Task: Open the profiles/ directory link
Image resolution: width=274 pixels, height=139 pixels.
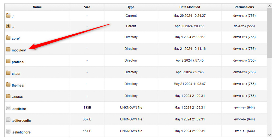Action: point(18,62)
